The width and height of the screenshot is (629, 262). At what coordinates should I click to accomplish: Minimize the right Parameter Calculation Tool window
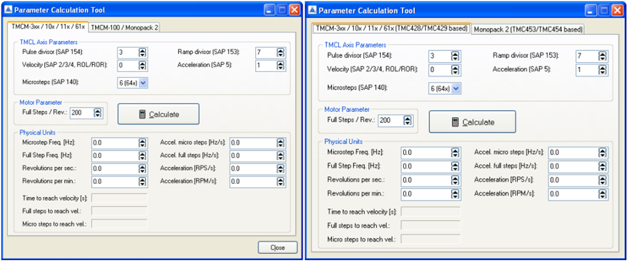click(590, 10)
